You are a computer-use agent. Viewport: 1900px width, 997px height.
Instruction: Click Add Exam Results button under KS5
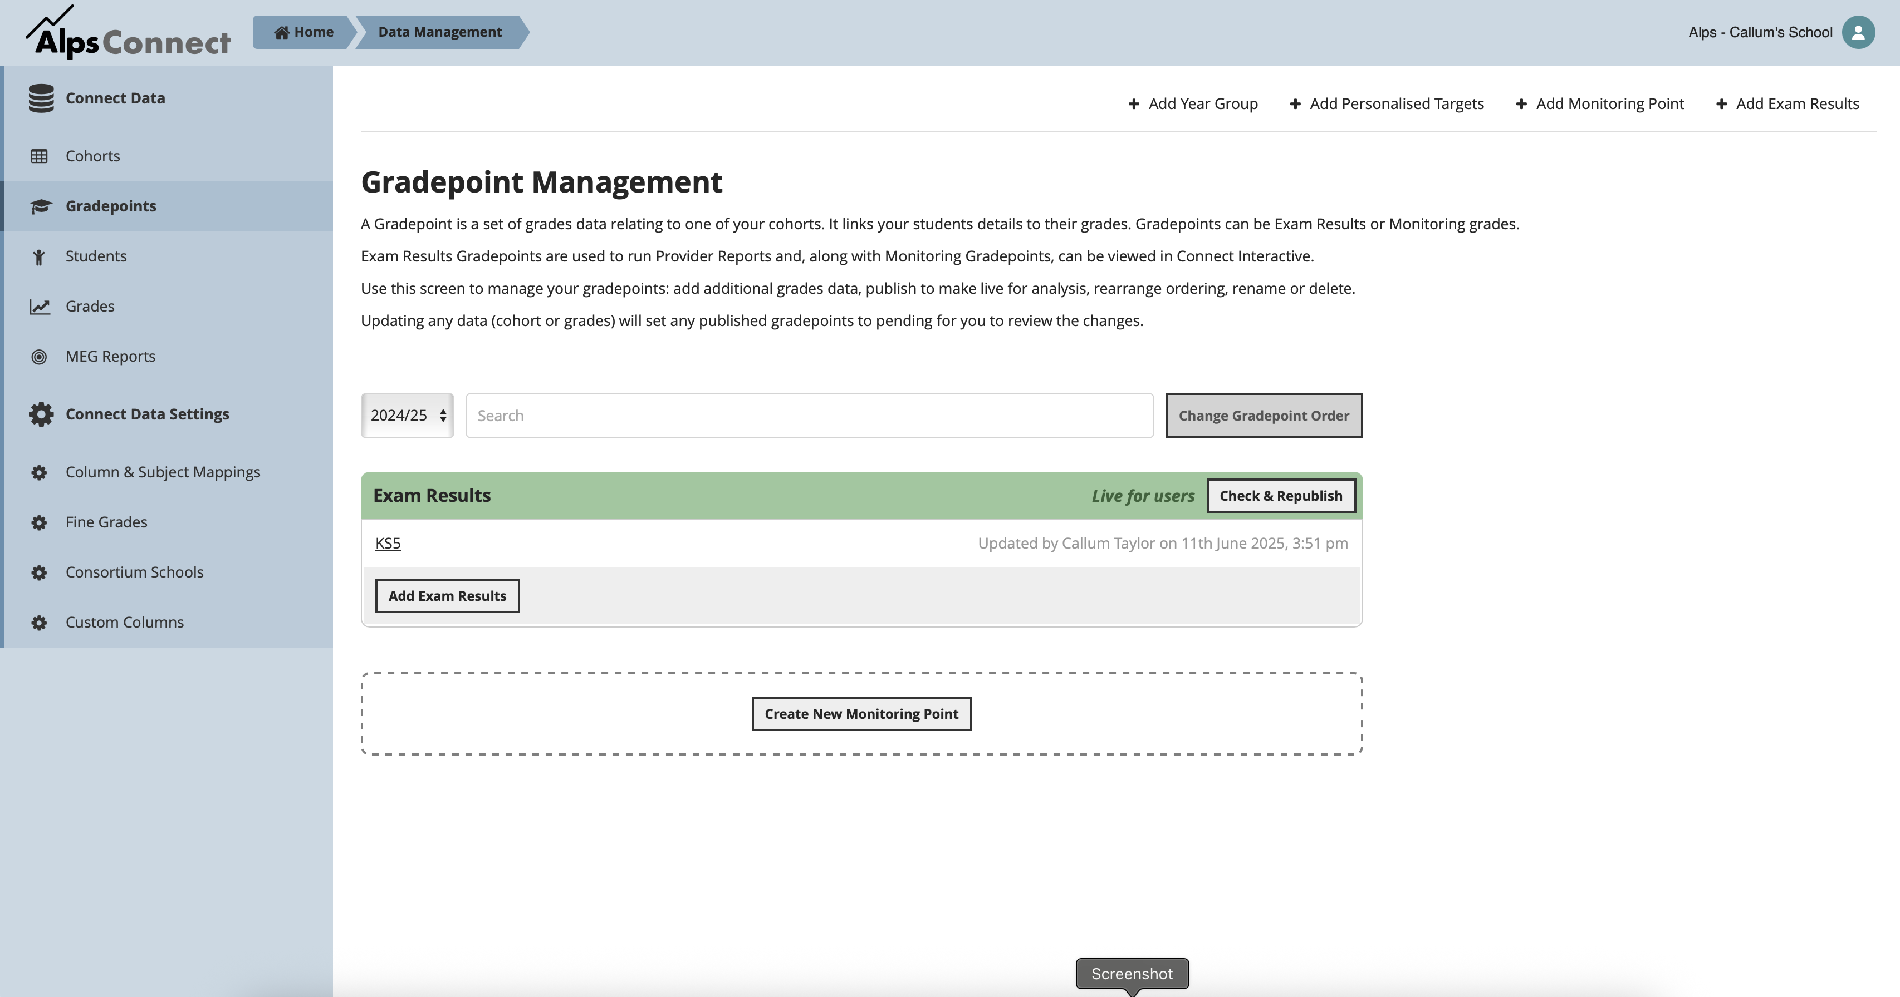tap(447, 596)
